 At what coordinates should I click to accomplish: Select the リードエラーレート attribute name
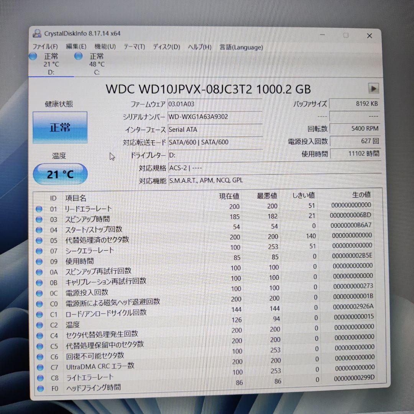88,209
